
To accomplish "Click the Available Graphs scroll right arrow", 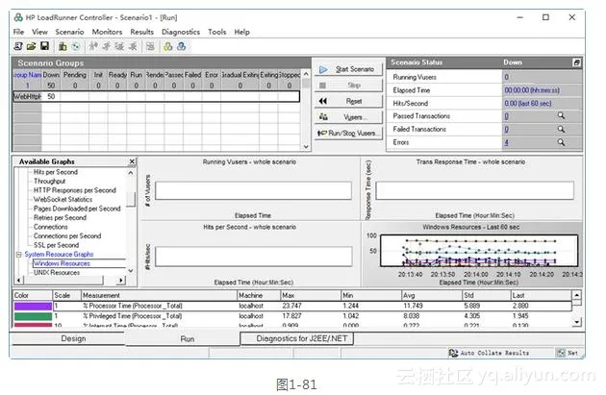I will pos(121,280).
